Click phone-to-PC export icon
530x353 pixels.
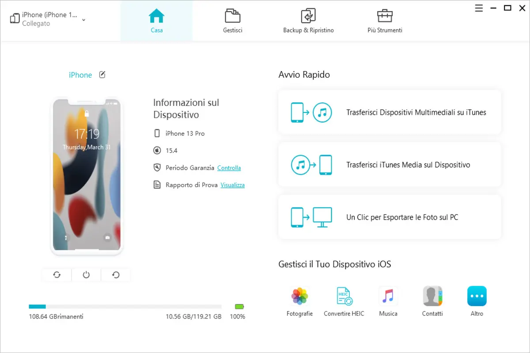(x=311, y=217)
